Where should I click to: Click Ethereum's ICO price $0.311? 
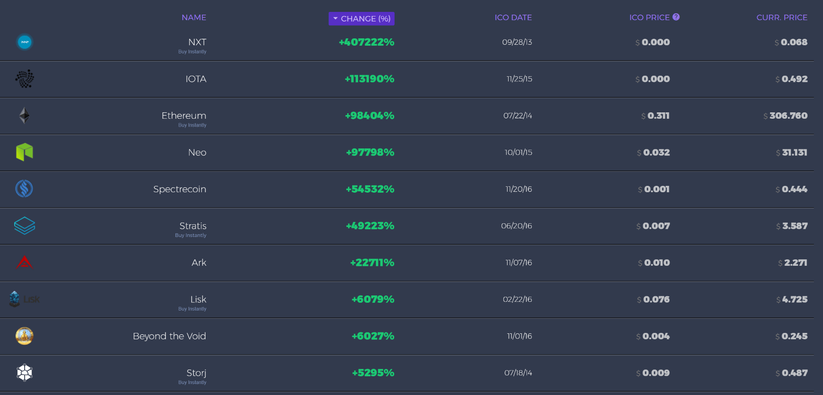pyautogui.click(x=655, y=116)
